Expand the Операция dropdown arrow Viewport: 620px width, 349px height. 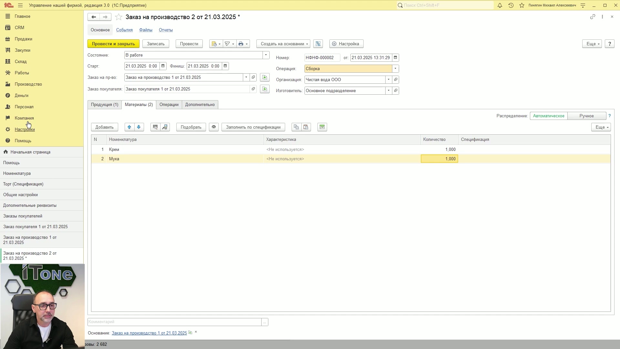pos(395,69)
